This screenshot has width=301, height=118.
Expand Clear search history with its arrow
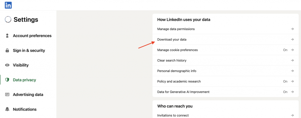(292, 60)
